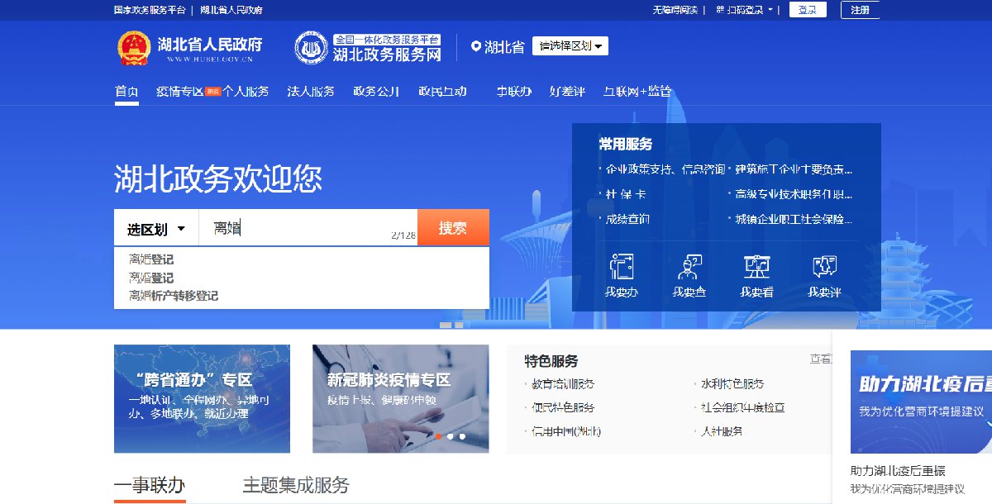Click the 无障碍阅读 link
The height and width of the screenshot is (504, 992).
coord(675,10)
